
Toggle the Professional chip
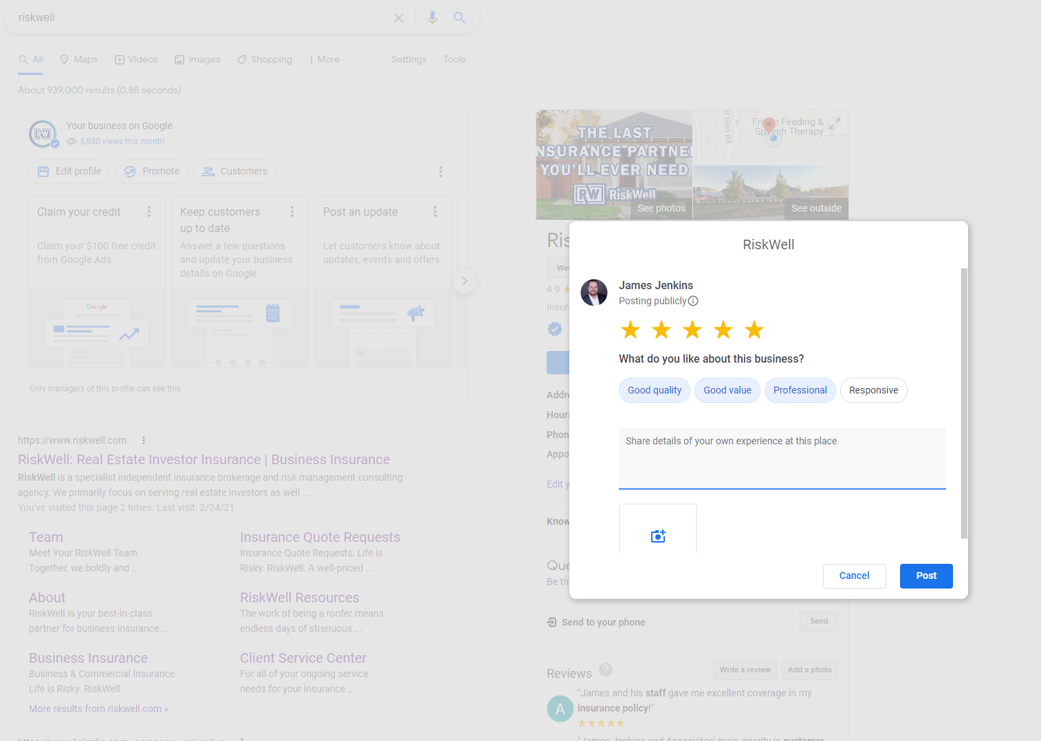click(x=800, y=390)
